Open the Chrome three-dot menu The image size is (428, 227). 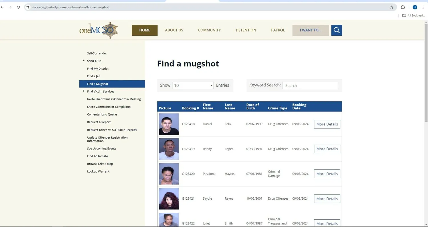click(x=423, y=7)
